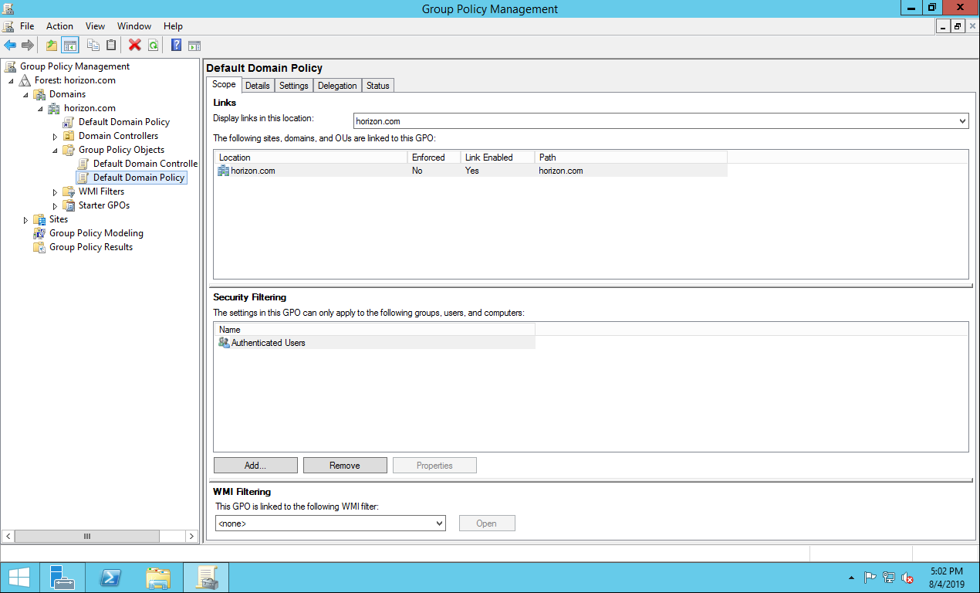Click the Paste clipboard icon

[x=111, y=46]
